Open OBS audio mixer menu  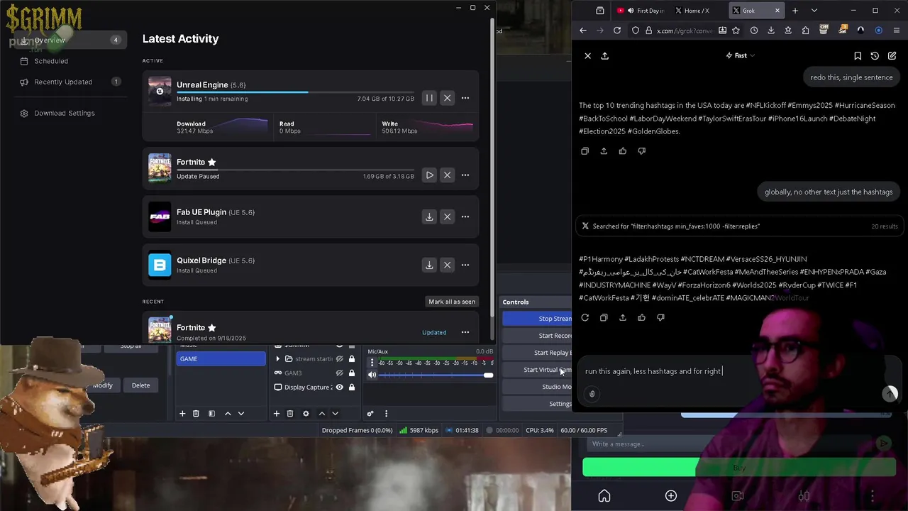tap(386, 414)
